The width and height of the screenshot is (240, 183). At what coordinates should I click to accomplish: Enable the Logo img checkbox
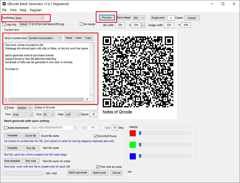pos(4,24)
